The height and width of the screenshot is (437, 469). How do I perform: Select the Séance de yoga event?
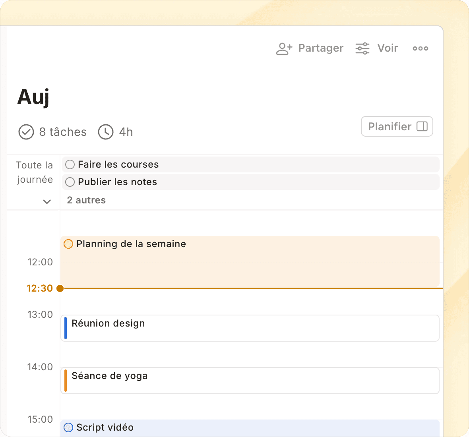[250, 381]
